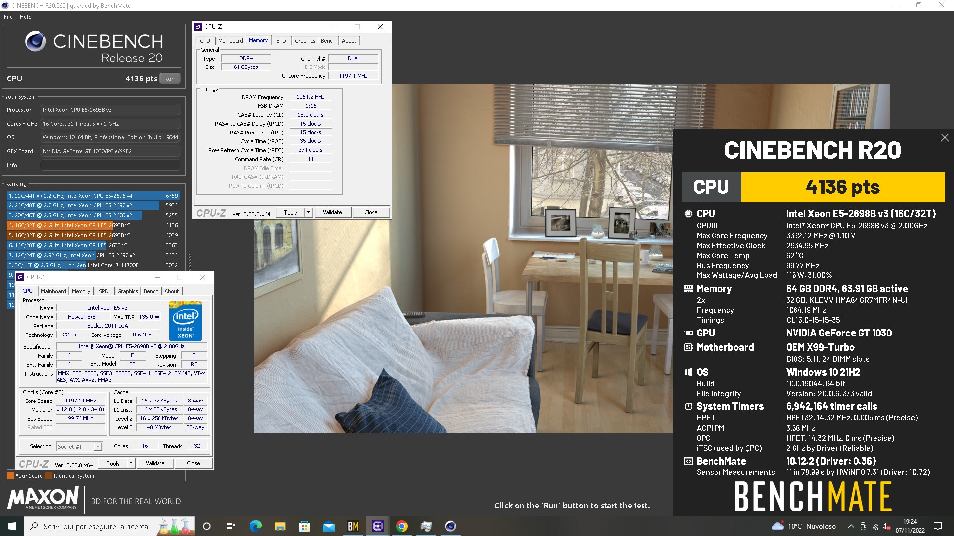954x536 pixels.
Task: Expand the Socket #1 selection dropdown
Action: 98,447
